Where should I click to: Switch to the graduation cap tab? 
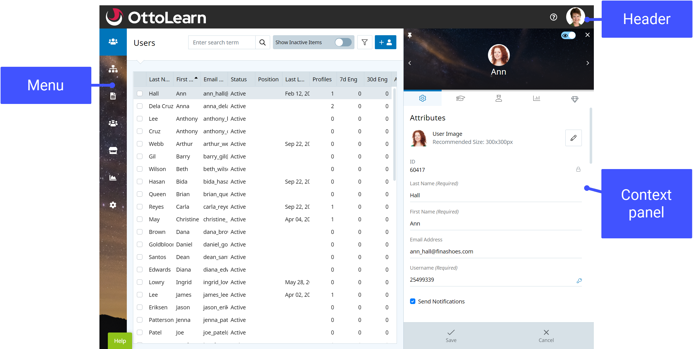click(x=460, y=98)
